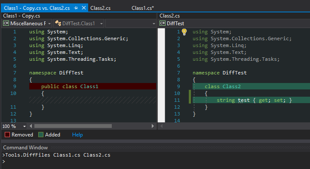310x169 pixels.
Task: Click the C# icon beside DiffTest in right pane
Action: click(163, 24)
